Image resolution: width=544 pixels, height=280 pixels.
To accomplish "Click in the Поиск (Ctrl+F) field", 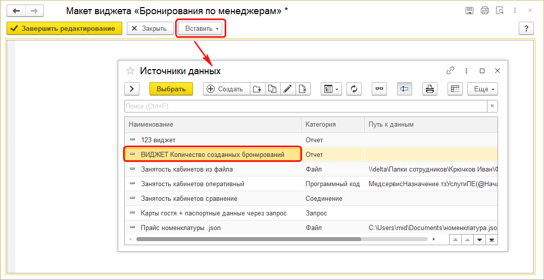I will [x=305, y=106].
